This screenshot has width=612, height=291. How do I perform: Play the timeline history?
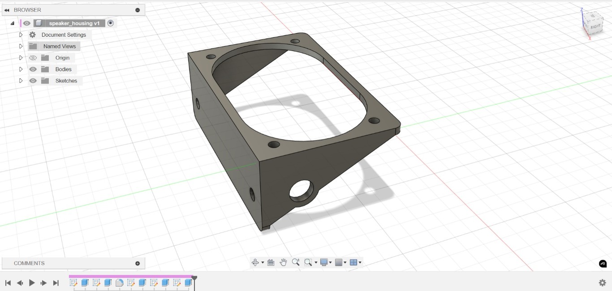tap(32, 283)
